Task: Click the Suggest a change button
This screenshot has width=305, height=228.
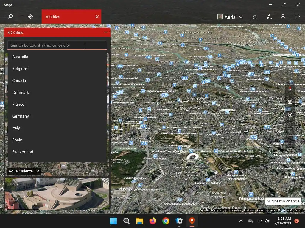Action: click(x=283, y=201)
